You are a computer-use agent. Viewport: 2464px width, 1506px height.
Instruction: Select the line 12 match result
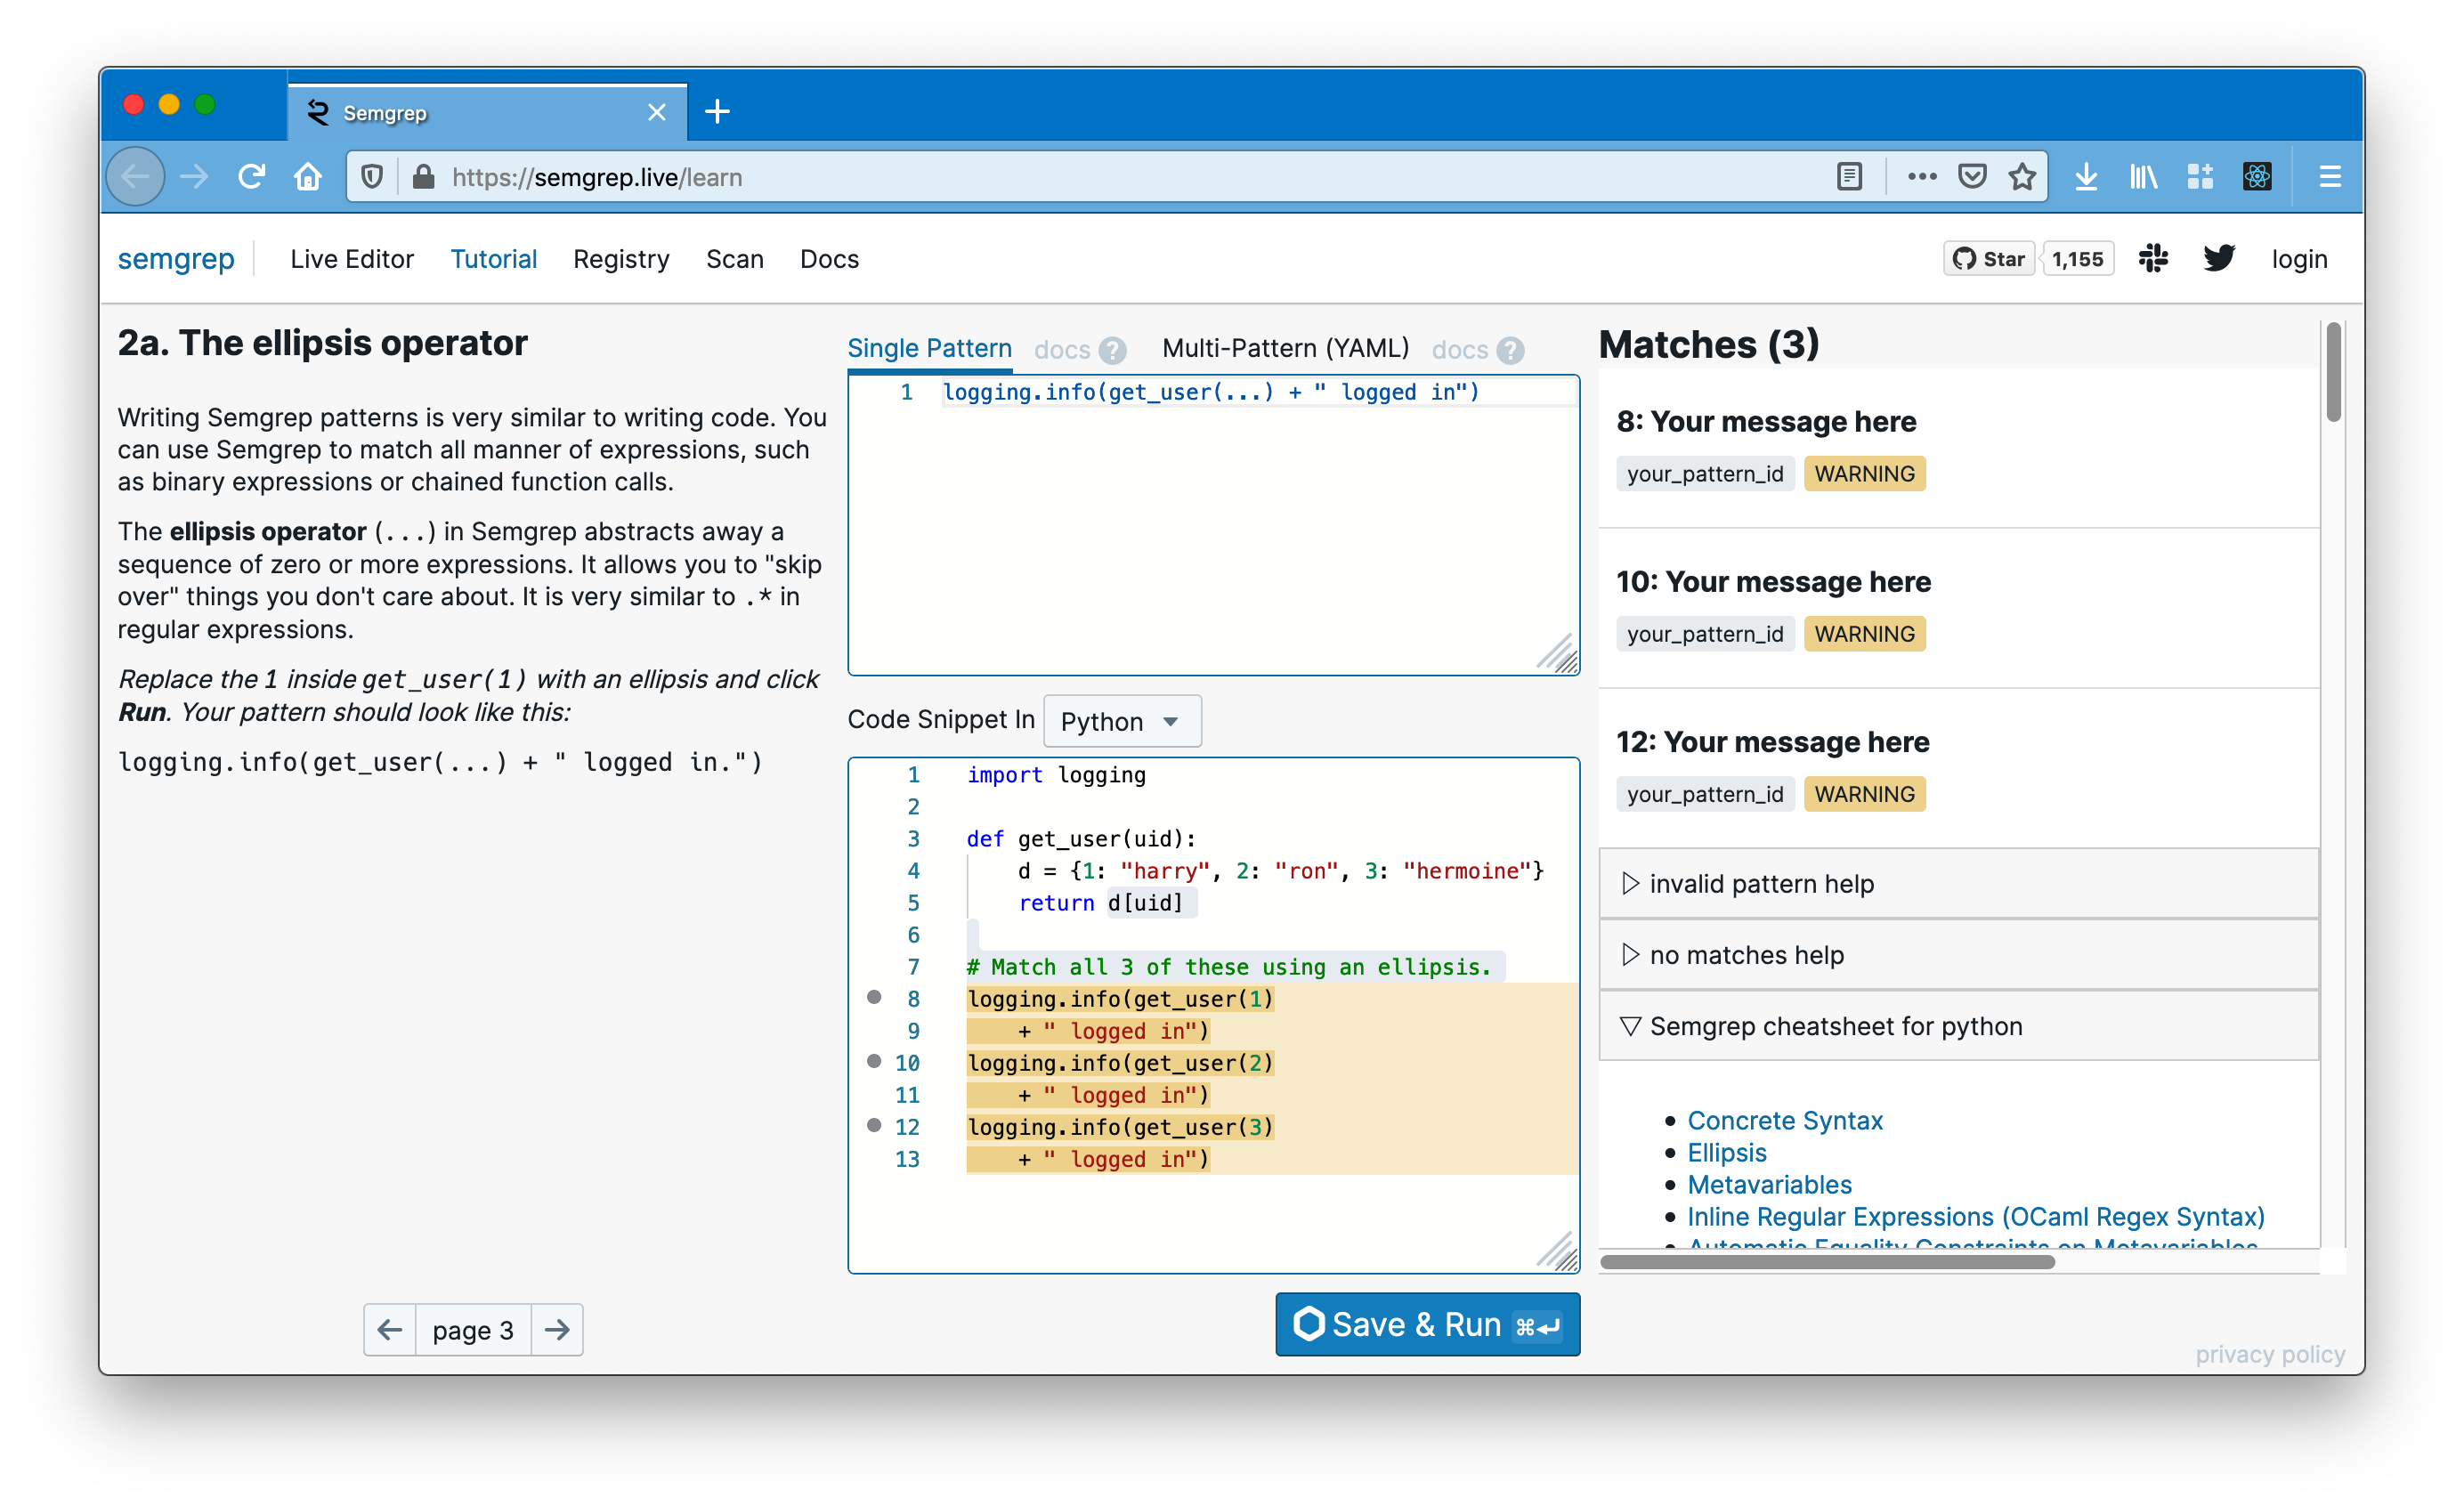click(x=1958, y=768)
